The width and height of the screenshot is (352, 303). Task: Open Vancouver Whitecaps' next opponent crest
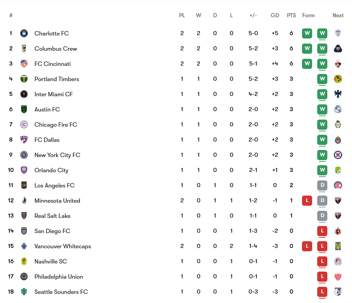click(x=338, y=246)
